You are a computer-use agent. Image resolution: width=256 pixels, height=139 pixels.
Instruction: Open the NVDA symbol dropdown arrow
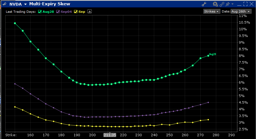click(x=25, y=4)
